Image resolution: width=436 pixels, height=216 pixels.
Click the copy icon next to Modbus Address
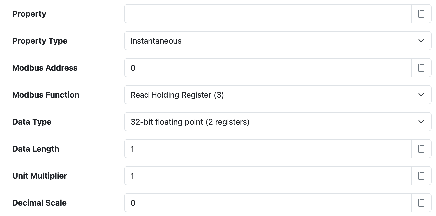[x=421, y=68]
